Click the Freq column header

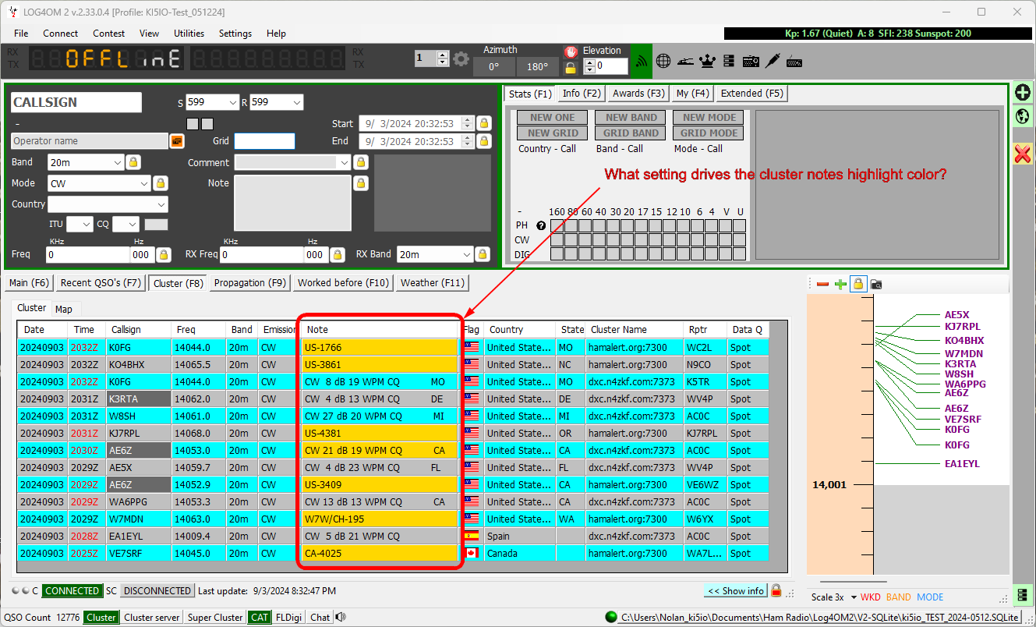point(198,330)
